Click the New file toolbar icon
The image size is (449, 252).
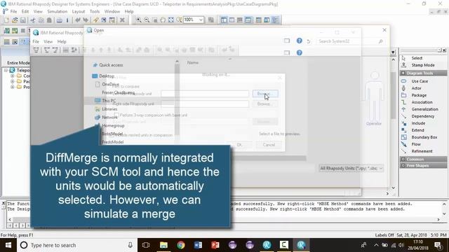(6, 20)
